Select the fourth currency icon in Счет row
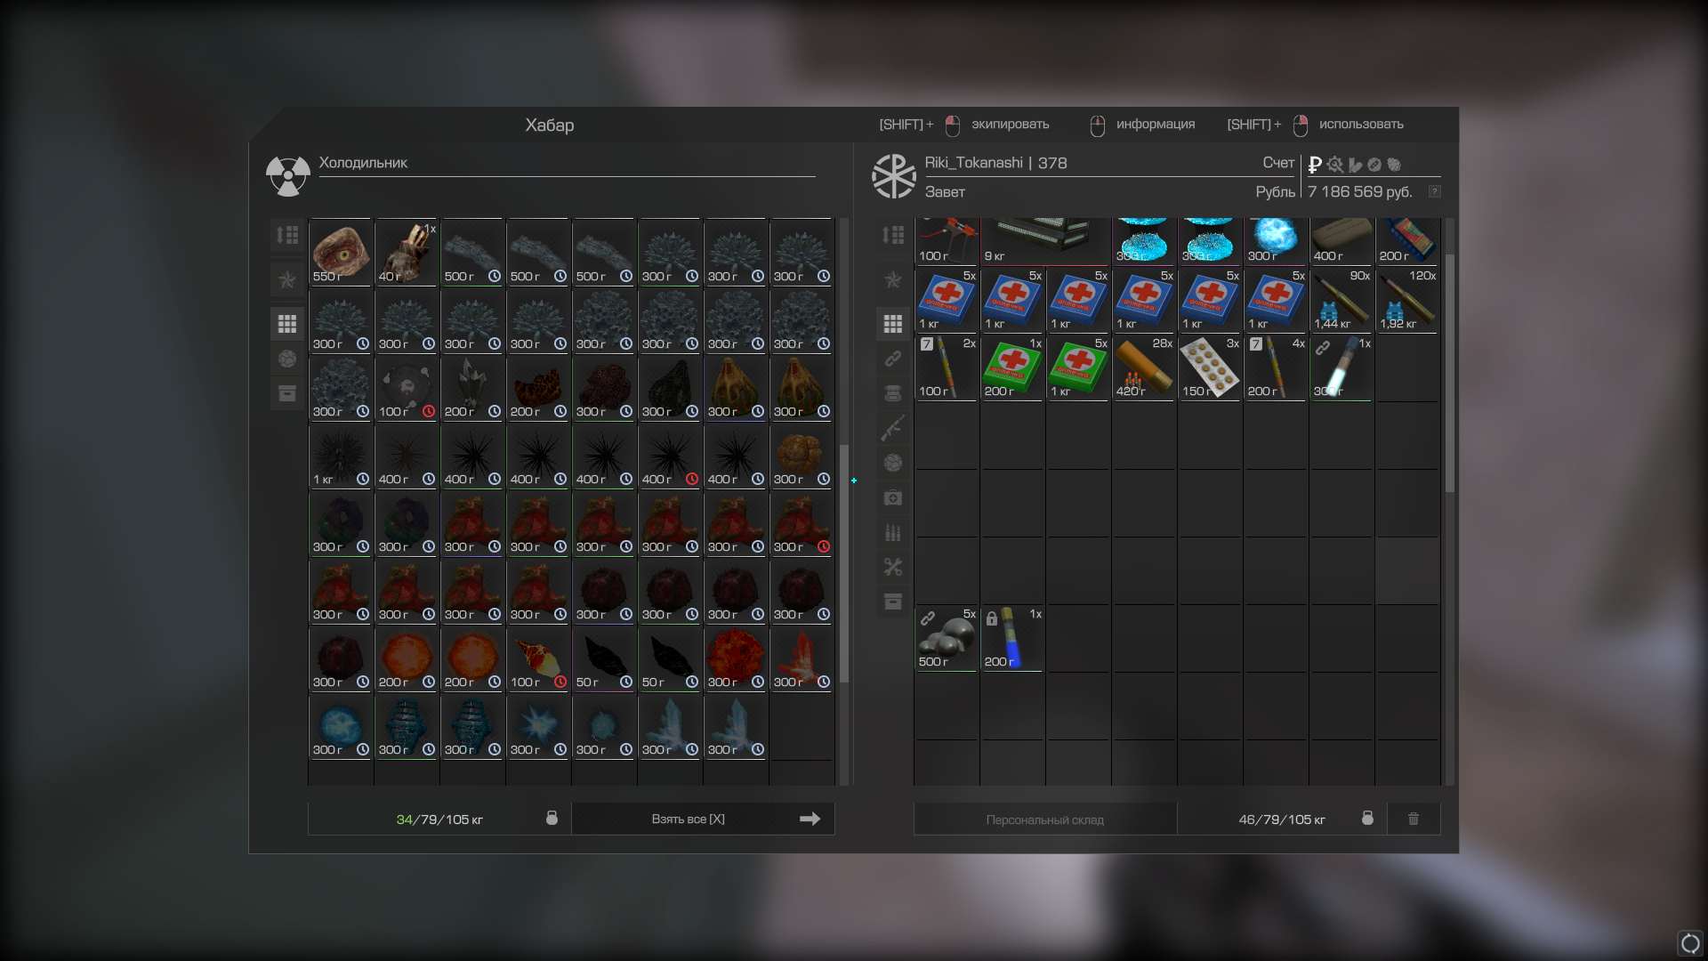 tap(1374, 165)
